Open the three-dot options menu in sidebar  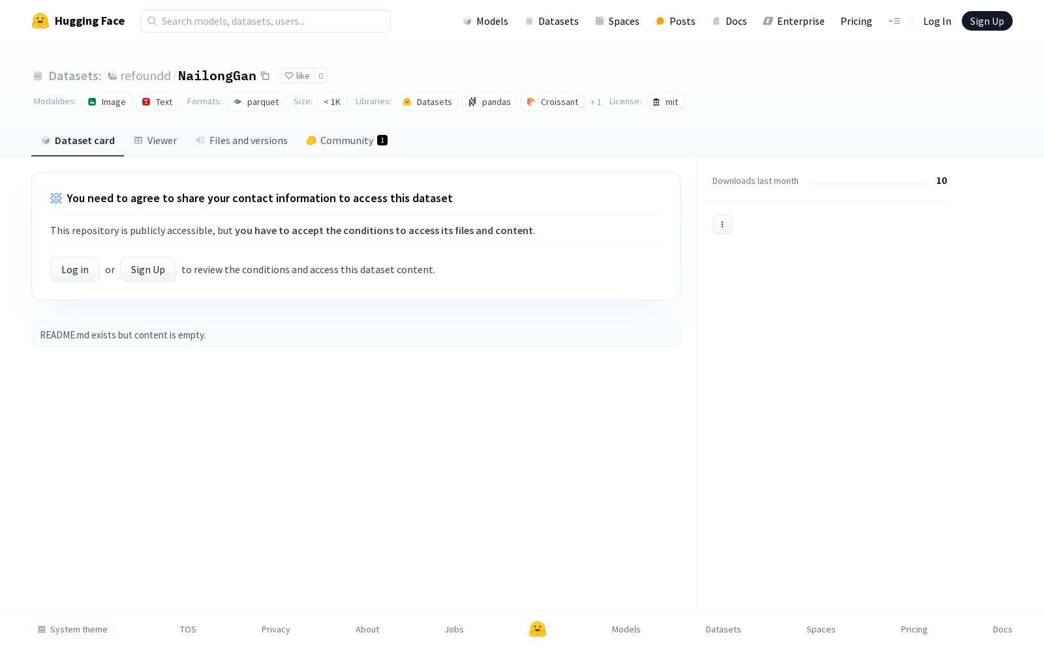tap(722, 224)
